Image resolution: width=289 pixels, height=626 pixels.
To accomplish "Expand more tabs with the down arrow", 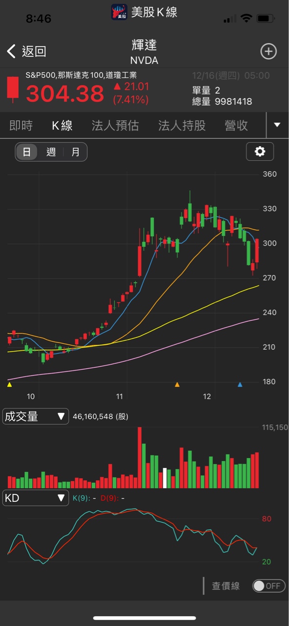I will tap(277, 125).
